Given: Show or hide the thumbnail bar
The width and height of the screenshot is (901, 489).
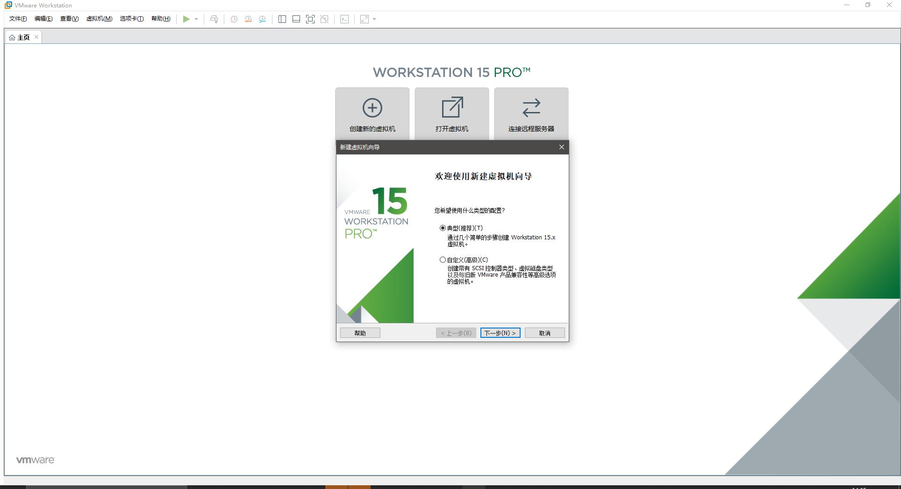Looking at the screenshot, I should (x=295, y=19).
